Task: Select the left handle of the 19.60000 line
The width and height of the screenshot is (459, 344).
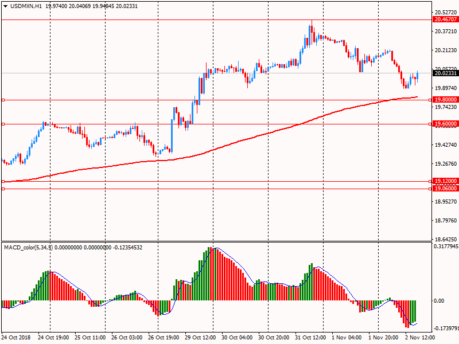Action: (x=3, y=124)
